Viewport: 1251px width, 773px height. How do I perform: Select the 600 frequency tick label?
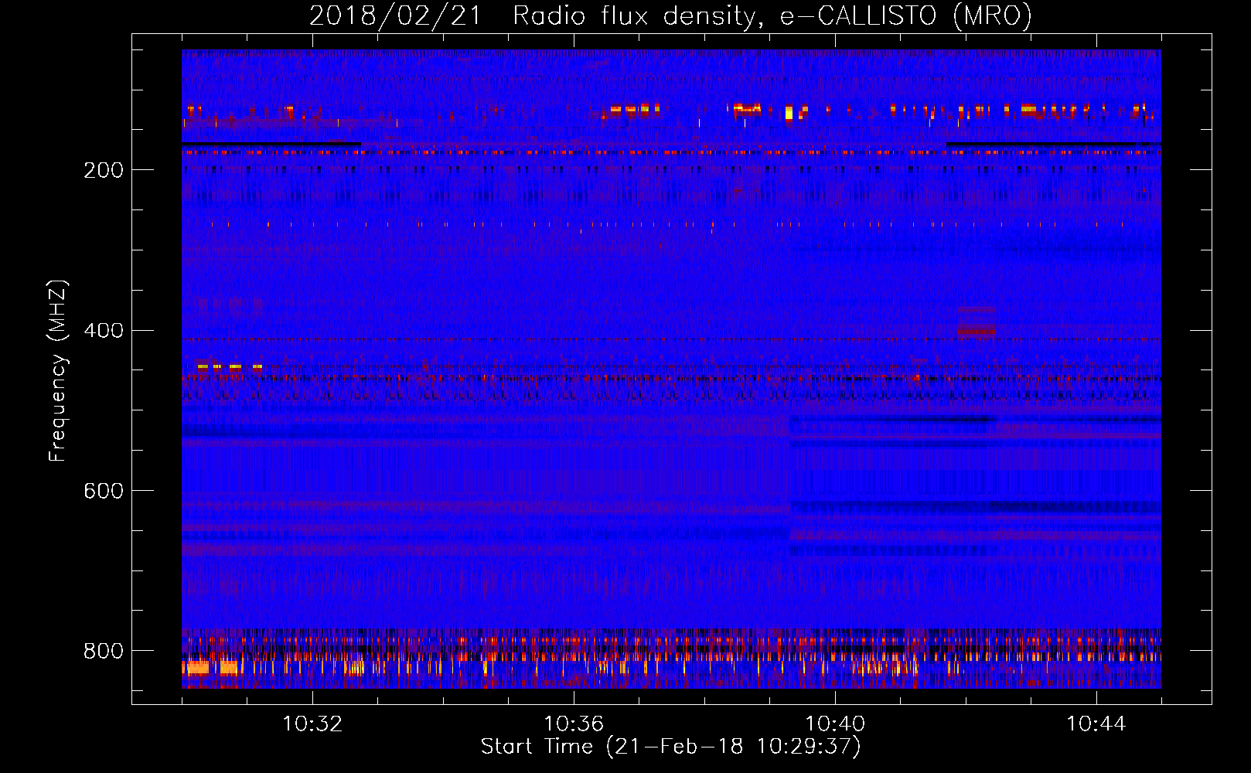tap(104, 491)
